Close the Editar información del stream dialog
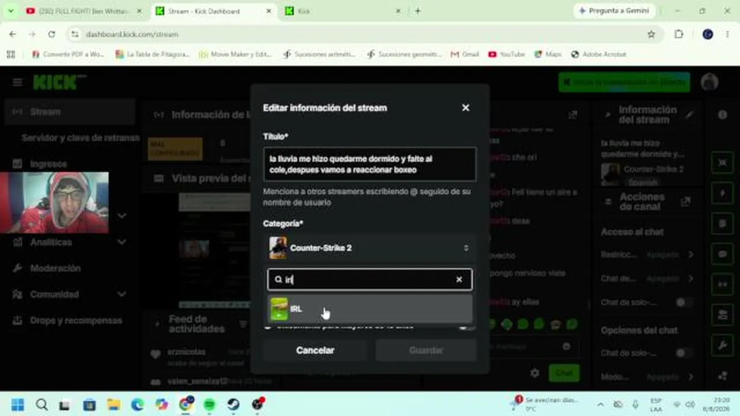Viewport: 740px width, 416px height. (x=465, y=108)
